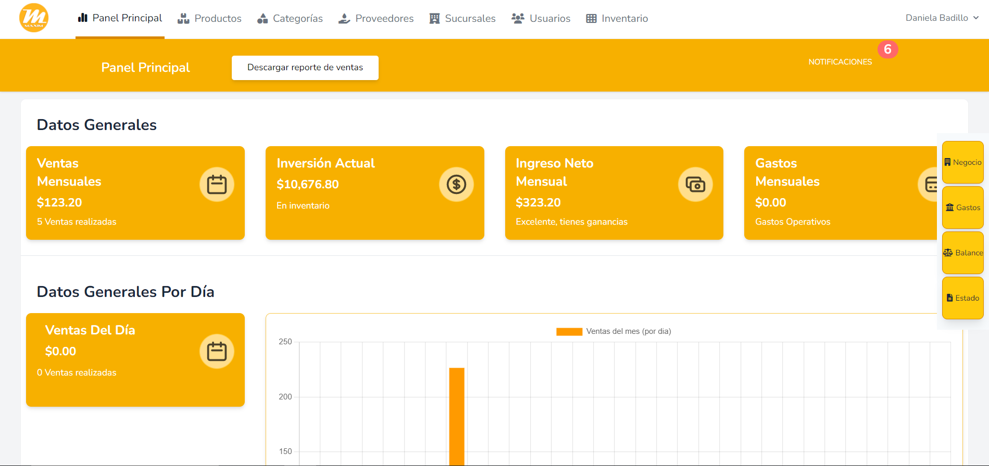Click the En inventario label
The width and height of the screenshot is (989, 466).
click(x=303, y=205)
